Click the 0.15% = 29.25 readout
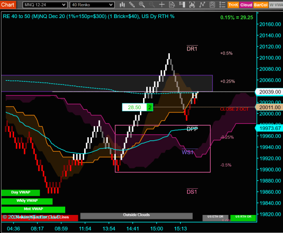 (237, 18)
